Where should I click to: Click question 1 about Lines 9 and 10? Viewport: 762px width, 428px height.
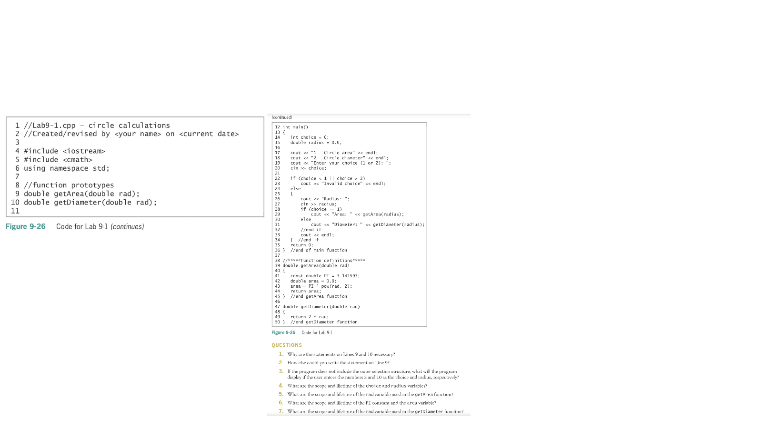[340, 354]
